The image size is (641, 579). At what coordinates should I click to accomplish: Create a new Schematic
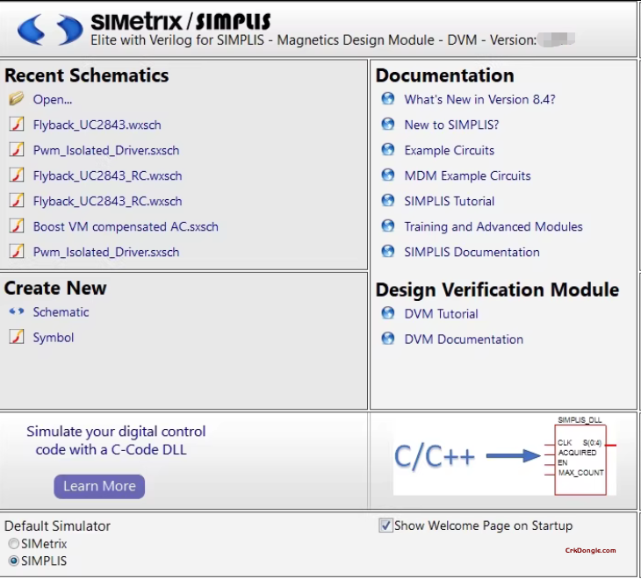[61, 312]
